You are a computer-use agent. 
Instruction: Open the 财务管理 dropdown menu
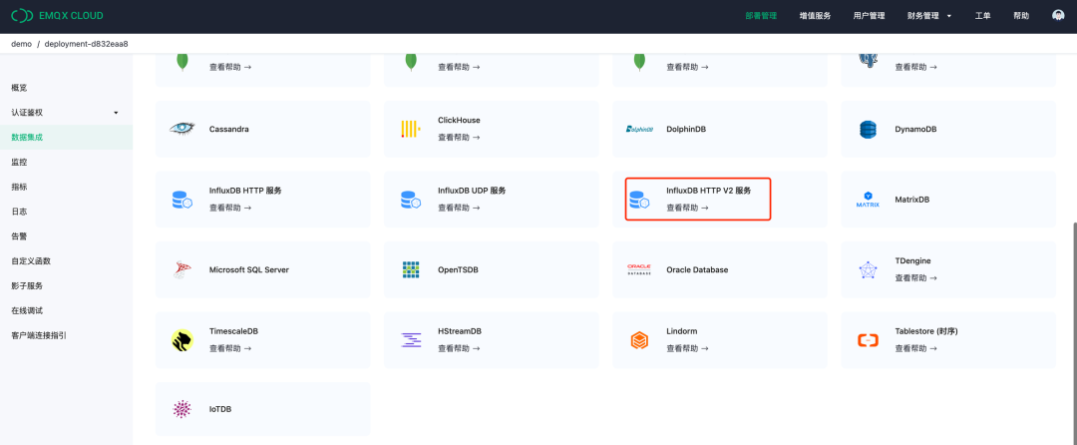click(928, 16)
